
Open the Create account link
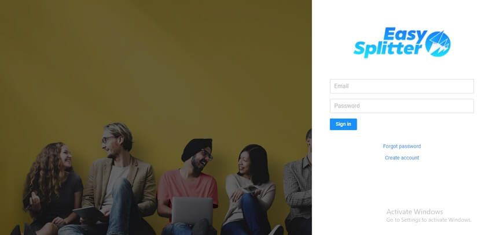402,158
